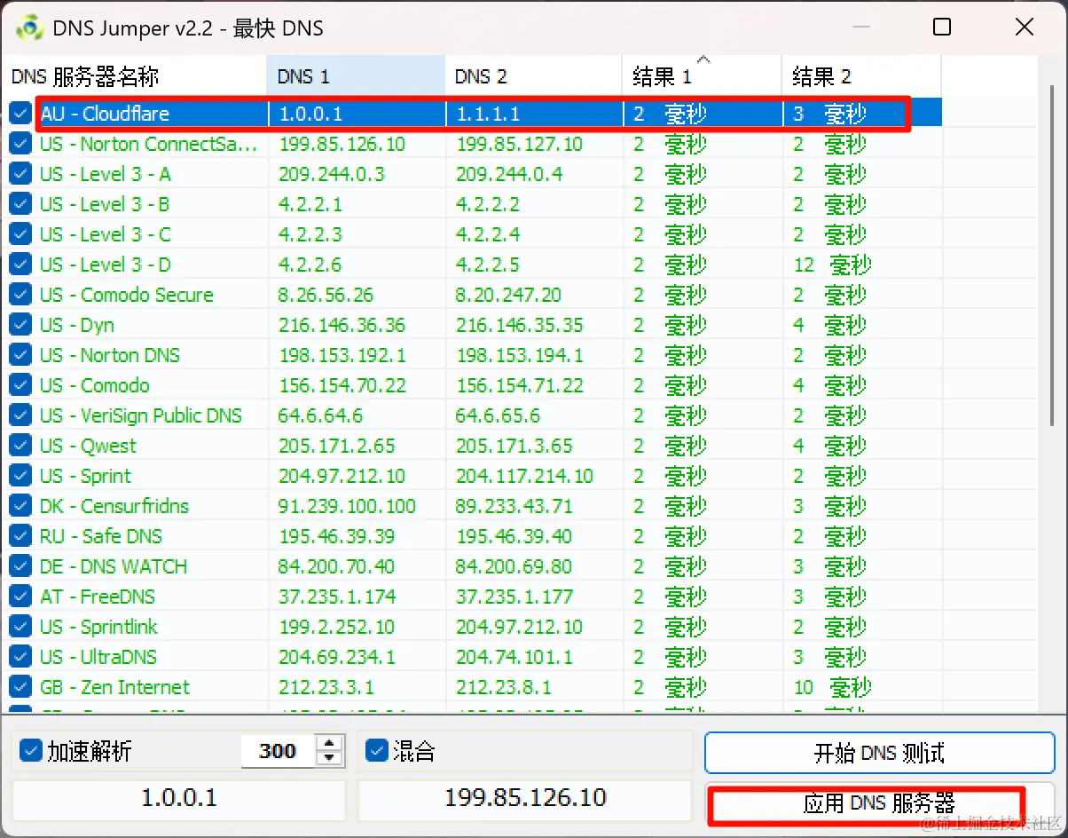Image resolution: width=1068 pixels, height=838 pixels.
Task: Sort by 结果 1 column header
Action: pyautogui.click(x=702, y=76)
